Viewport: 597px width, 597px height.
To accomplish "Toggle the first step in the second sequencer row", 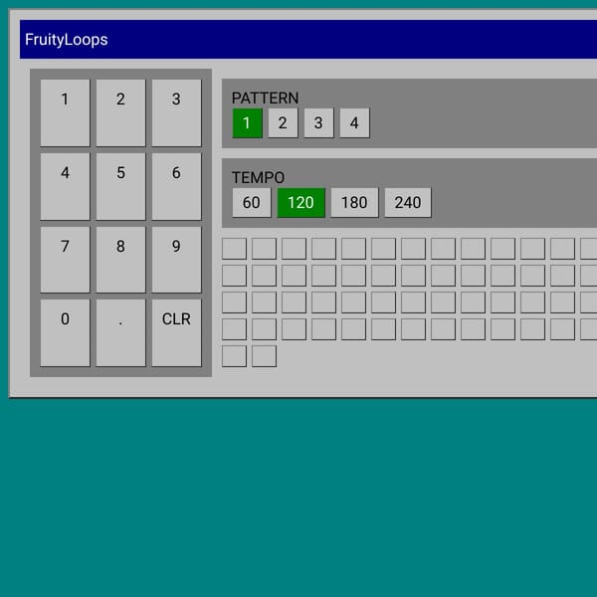I will 234,276.
